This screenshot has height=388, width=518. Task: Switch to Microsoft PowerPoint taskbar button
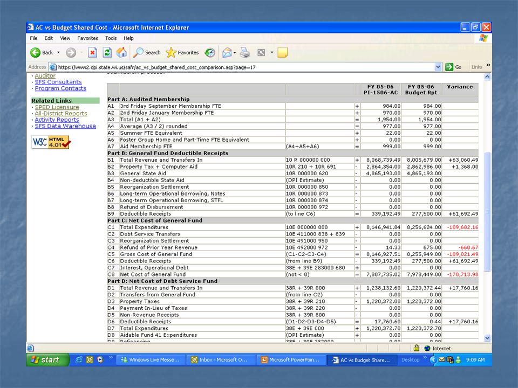(291, 360)
